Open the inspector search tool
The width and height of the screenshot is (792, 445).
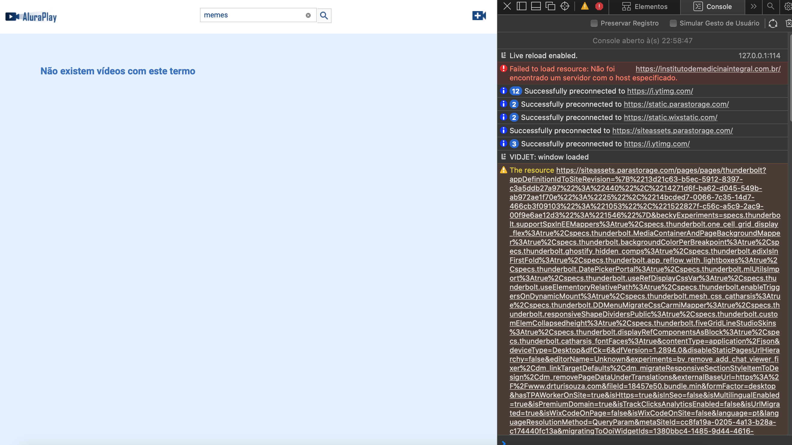click(x=770, y=7)
